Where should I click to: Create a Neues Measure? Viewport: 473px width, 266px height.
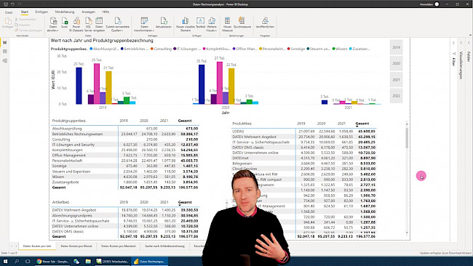[227, 24]
